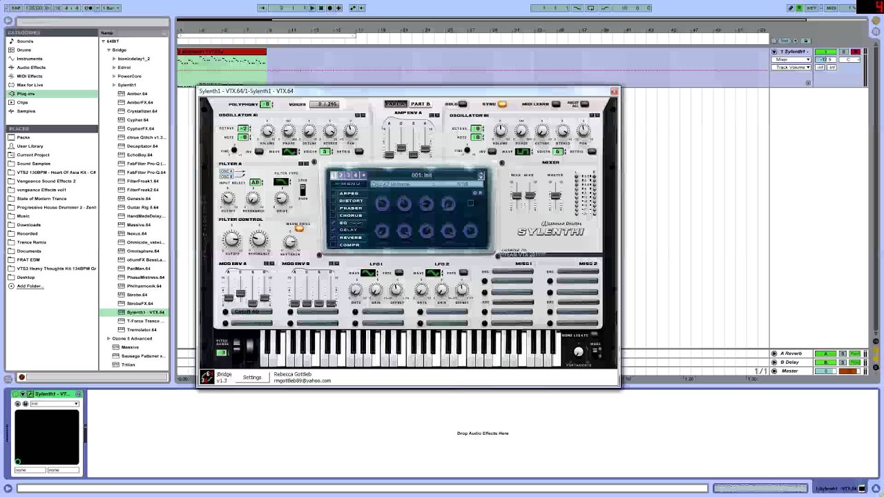This screenshot has height=497, width=884.
Task: Toggle the loop switch in the transport bar
Action: click(590, 8)
